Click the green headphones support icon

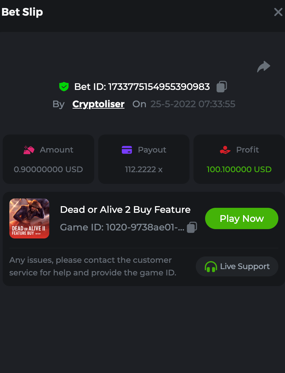coord(211,266)
